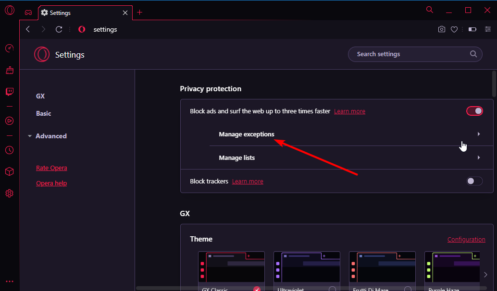The height and width of the screenshot is (291, 497).
Task: Open Twitch in the sidebar
Action: (10, 92)
